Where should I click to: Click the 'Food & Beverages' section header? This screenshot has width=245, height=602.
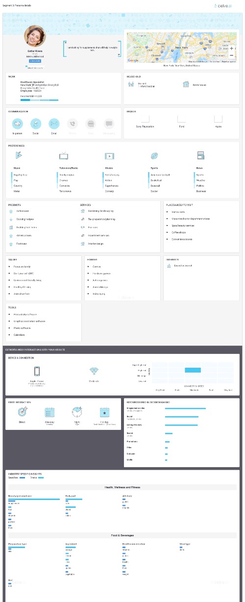122,535
